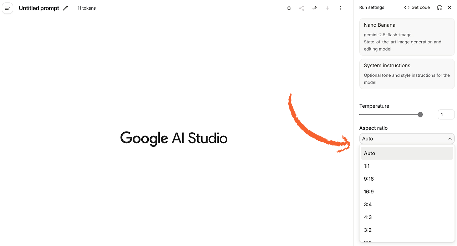Click the Temperature label

pyautogui.click(x=374, y=106)
